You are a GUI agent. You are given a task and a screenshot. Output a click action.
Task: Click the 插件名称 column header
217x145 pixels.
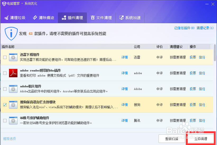(66, 47)
